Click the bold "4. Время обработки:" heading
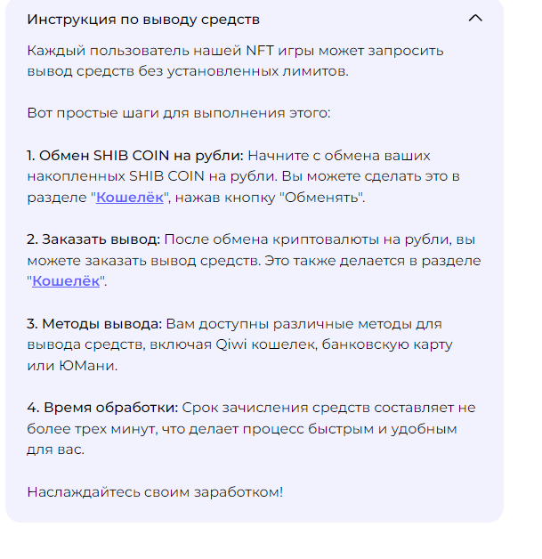The image size is (542, 559). pyautogui.click(x=102, y=408)
